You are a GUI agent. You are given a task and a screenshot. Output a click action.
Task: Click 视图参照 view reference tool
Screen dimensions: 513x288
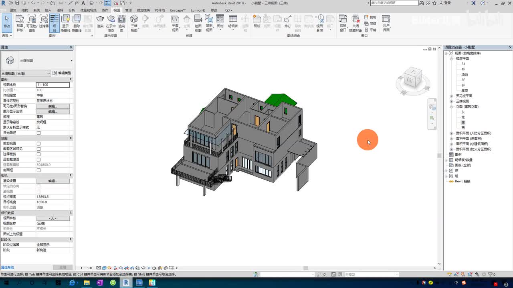coord(319,23)
